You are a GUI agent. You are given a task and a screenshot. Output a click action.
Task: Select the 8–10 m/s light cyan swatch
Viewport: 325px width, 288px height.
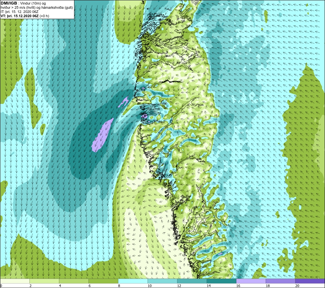coord(133,281)
